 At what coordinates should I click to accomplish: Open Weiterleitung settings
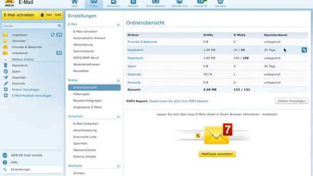coord(83,44)
